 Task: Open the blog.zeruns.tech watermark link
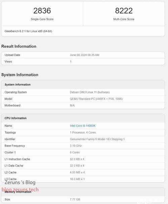pos(20,190)
